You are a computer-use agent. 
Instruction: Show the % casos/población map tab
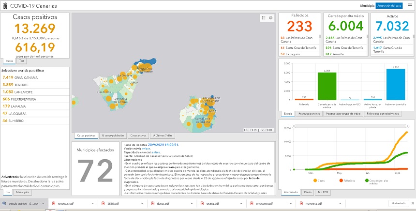[113, 136]
